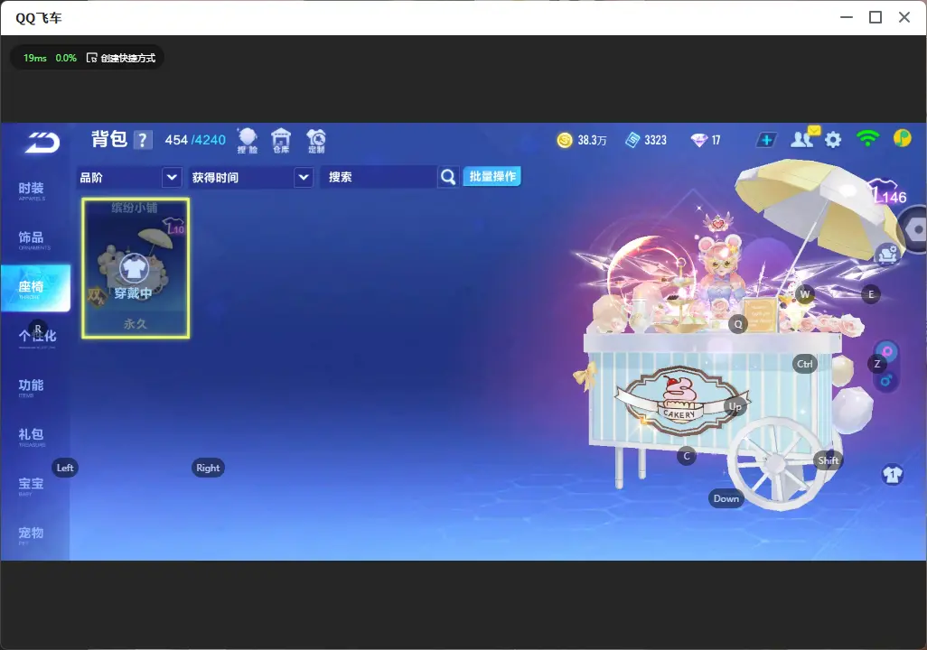927x650 pixels.
Task: Click the Shift key overlay button
Action: (x=828, y=460)
